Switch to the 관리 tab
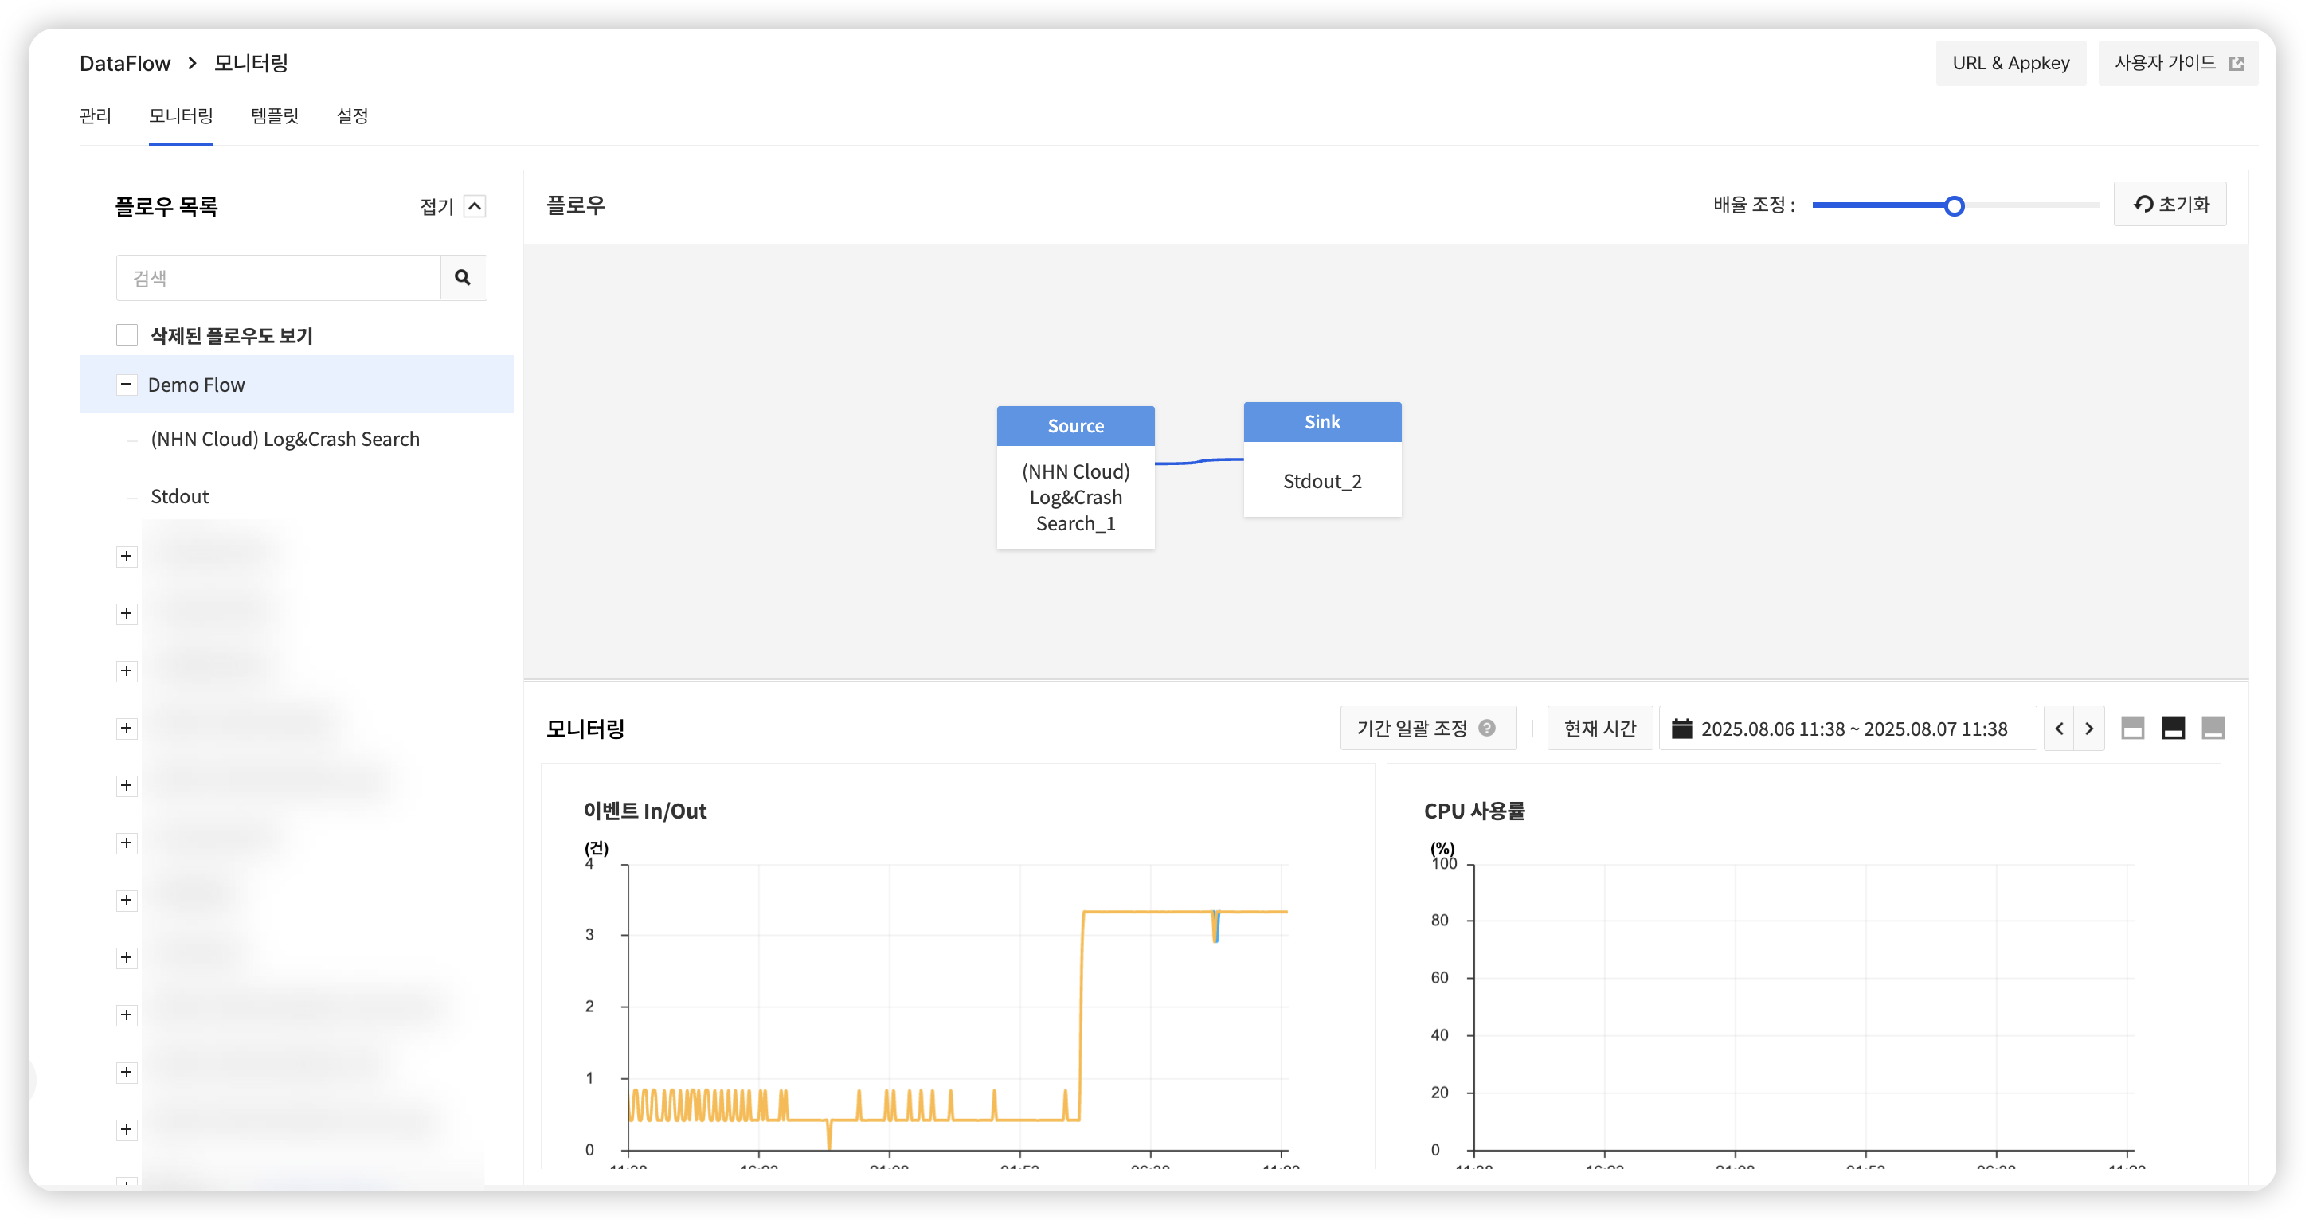 tap(94, 116)
